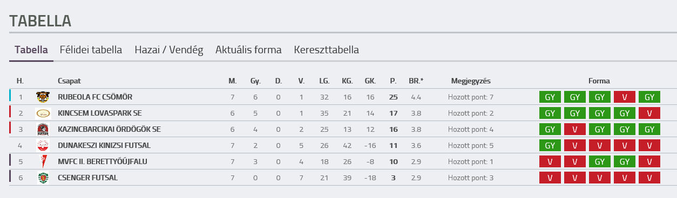This screenshot has height=198, width=677.
Task: Click the P. points column header
Action: point(393,81)
